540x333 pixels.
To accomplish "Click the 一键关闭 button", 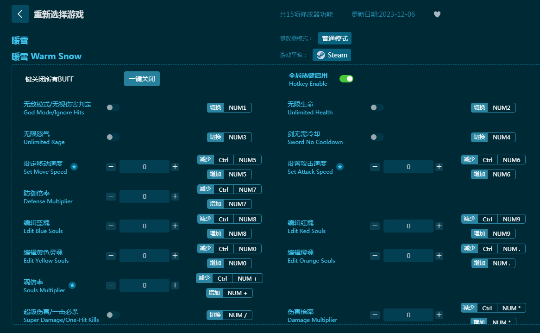I will click(x=142, y=79).
